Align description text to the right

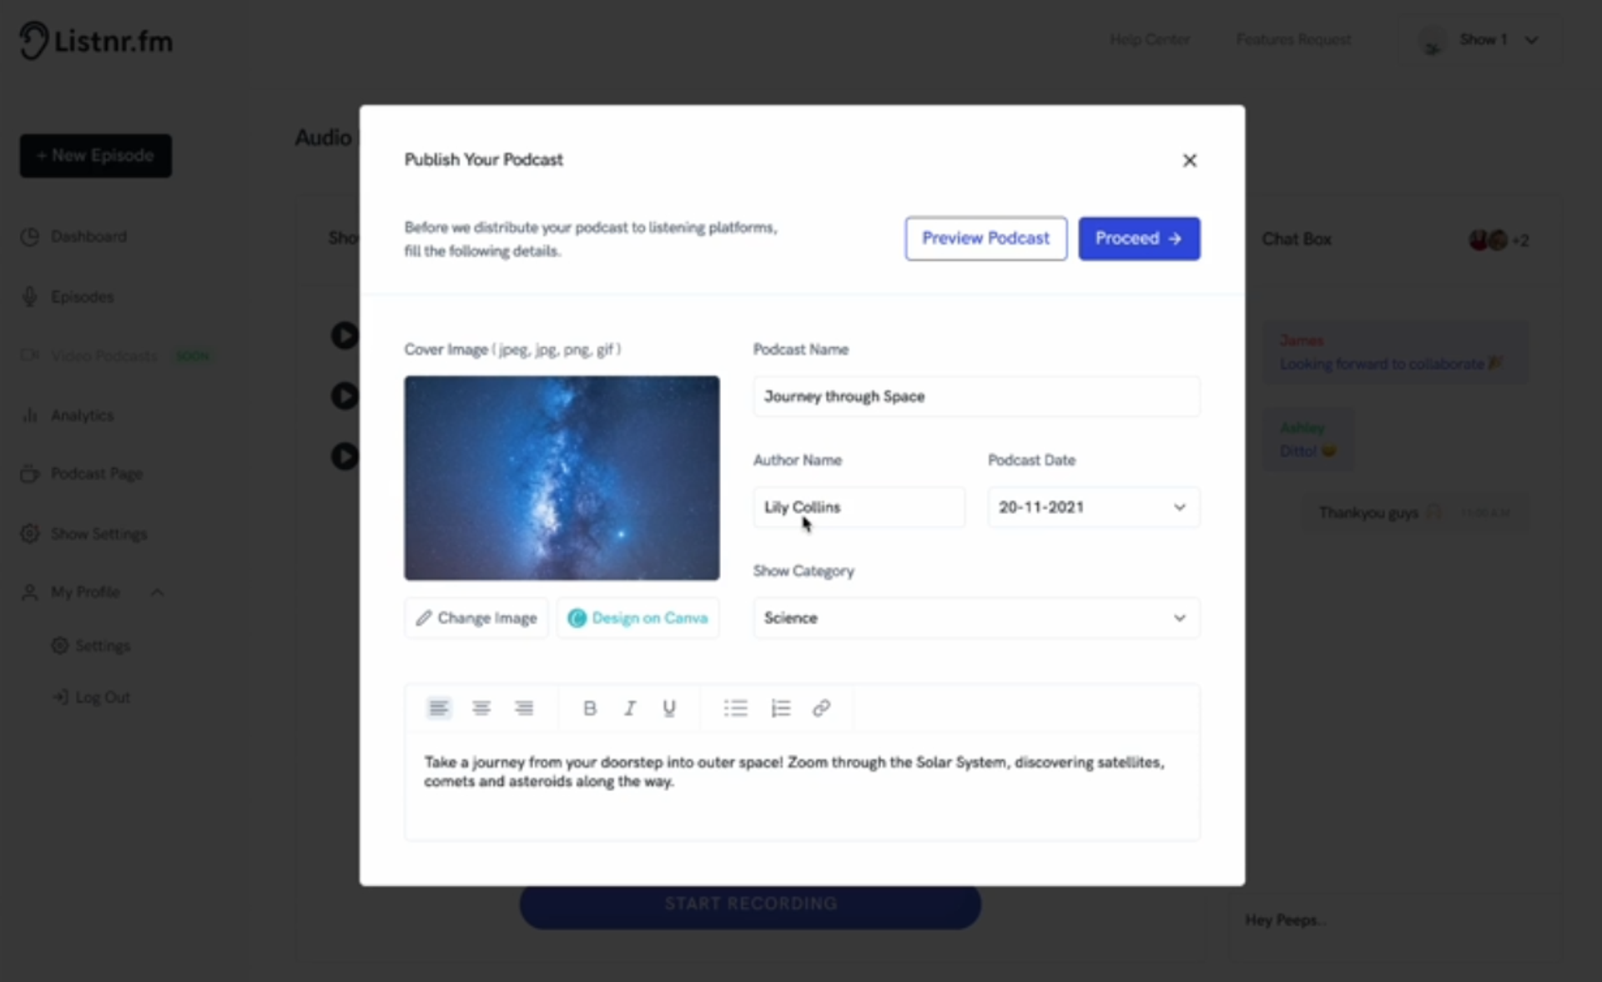[x=524, y=708]
